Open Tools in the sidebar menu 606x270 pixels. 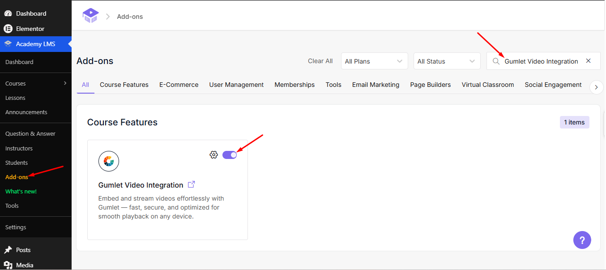tap(12, 206)
